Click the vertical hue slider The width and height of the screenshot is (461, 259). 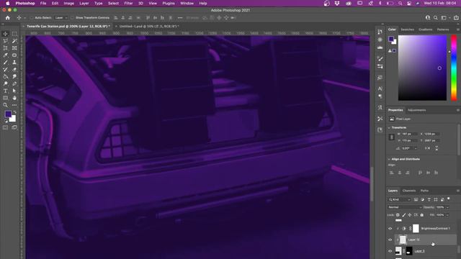[x=454, y=68]
